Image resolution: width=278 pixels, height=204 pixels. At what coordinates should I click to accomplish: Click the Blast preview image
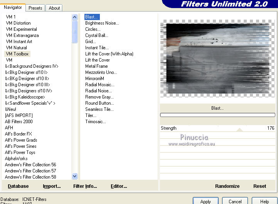point(217,59)
